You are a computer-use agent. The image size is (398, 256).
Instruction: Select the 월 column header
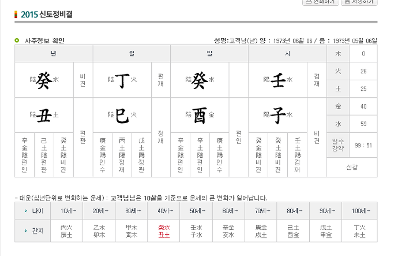click(x=132, y=53)
